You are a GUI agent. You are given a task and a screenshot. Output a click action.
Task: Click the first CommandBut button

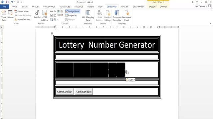coord(65,92)
